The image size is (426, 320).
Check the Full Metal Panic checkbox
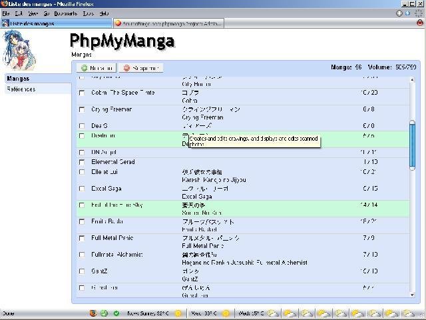point(82,239)
